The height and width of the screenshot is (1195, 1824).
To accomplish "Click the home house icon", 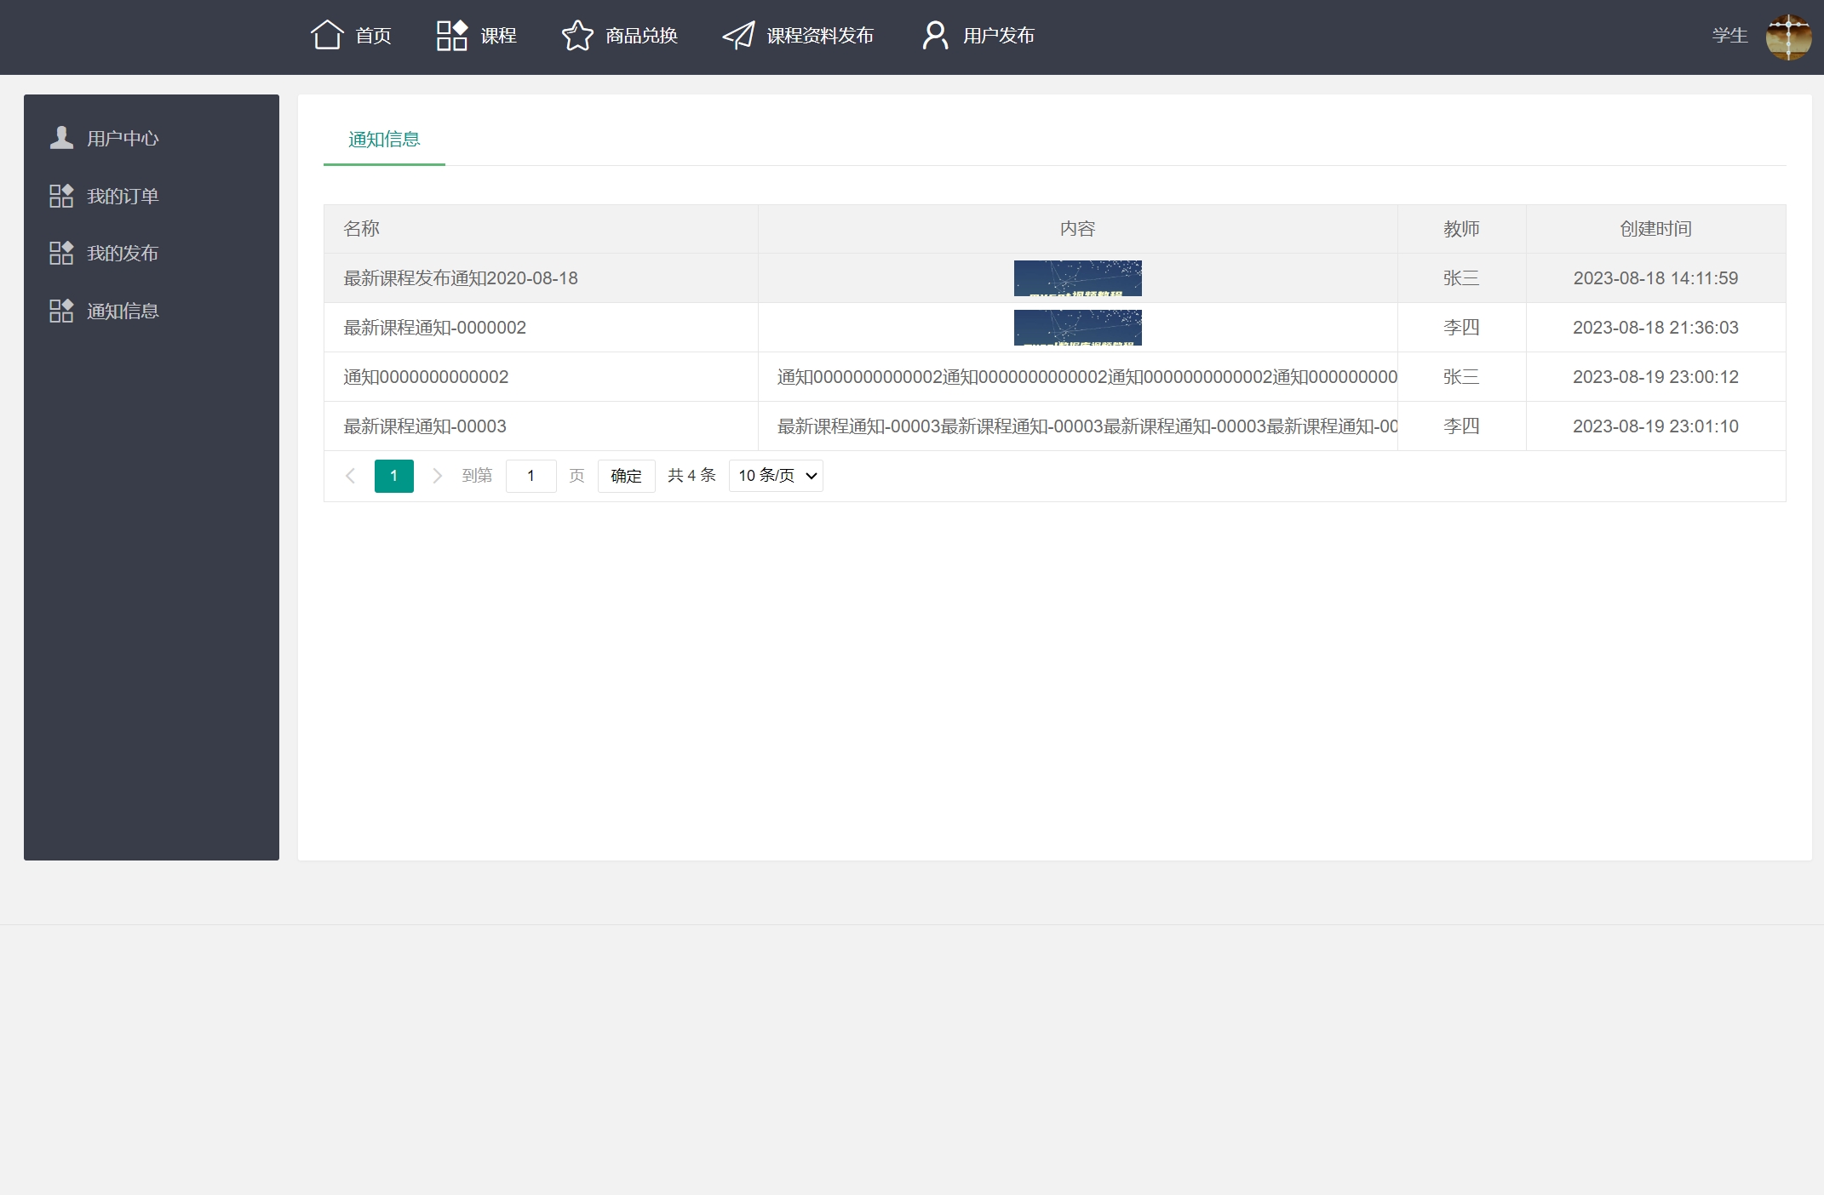I will (x=327, y=35).
